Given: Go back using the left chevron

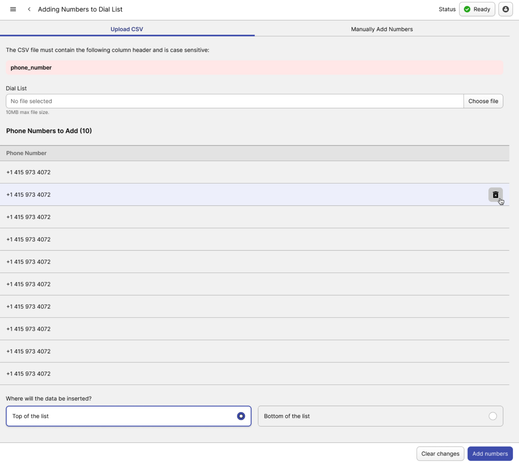Looking at the screenshot, I should (x=29, y=9).
